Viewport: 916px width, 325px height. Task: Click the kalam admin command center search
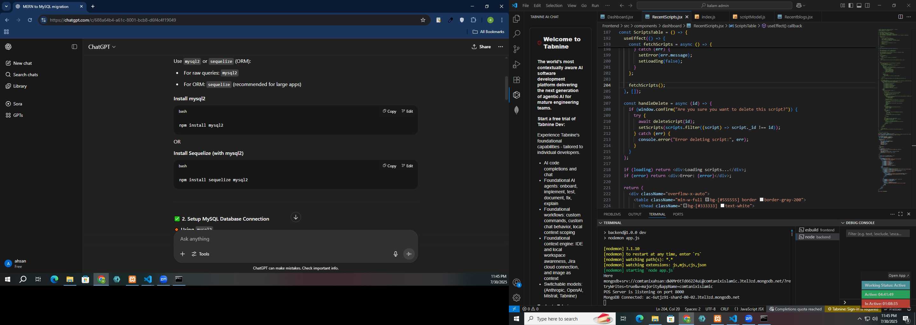point(714,6)
